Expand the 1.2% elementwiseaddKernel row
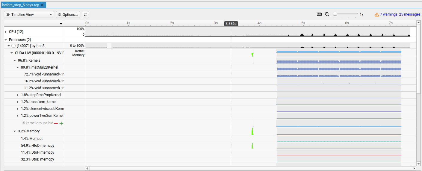 tap(18, 109)
